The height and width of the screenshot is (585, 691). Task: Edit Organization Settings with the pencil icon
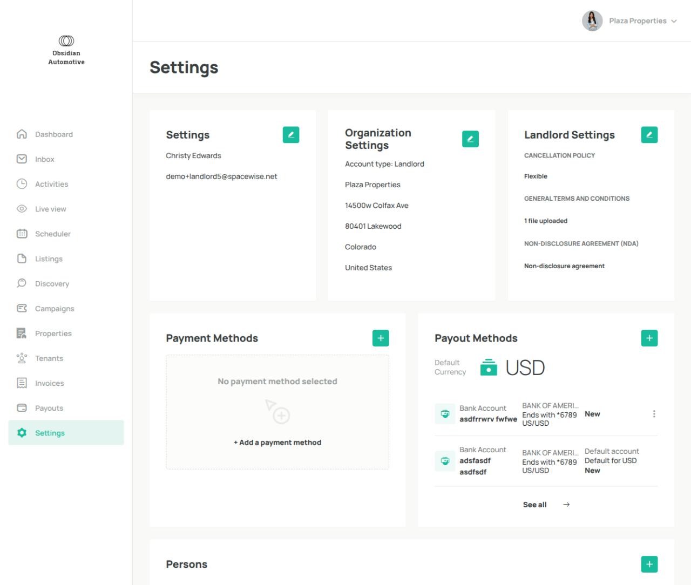coord(470,139)
